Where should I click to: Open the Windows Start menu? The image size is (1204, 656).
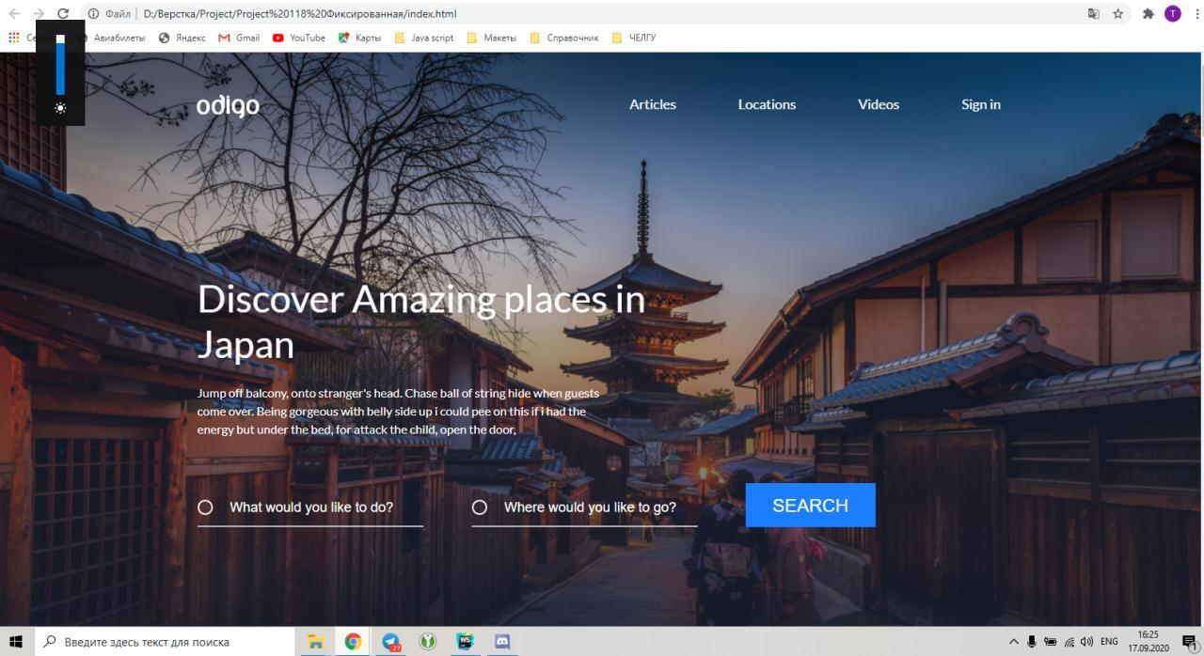(17, 642)
